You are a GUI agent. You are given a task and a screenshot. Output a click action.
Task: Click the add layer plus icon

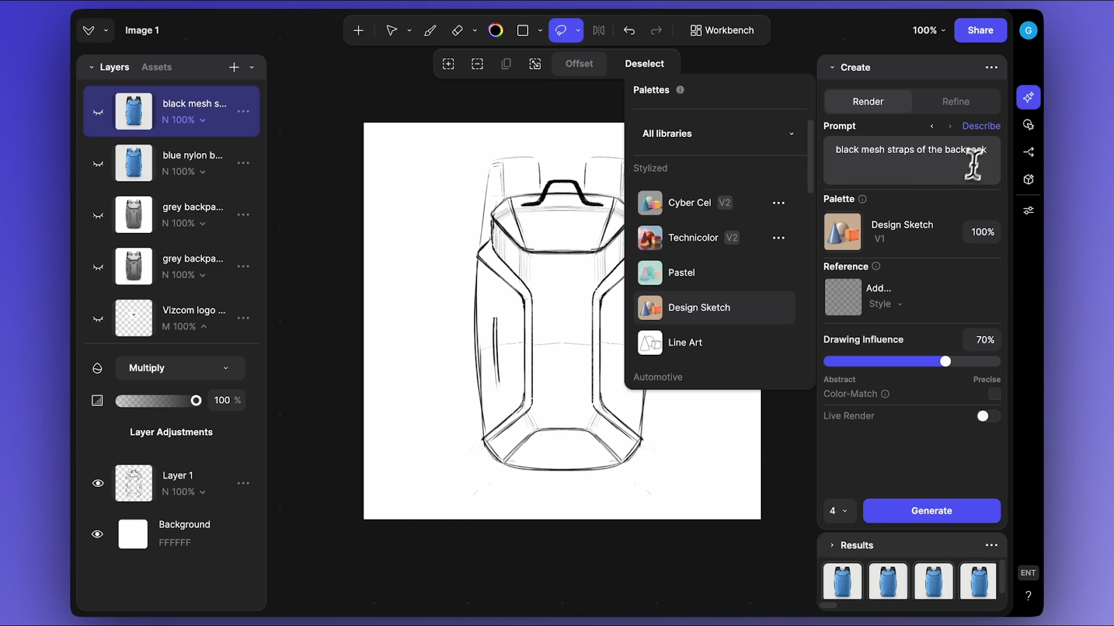click(x=233, y=67)
